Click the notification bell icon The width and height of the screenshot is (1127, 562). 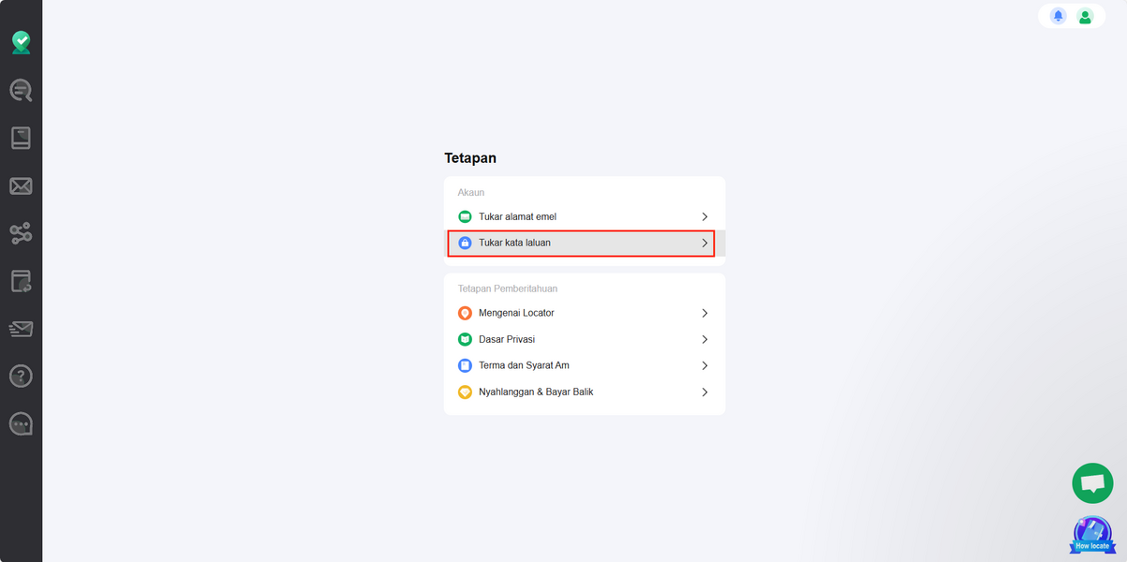click(1058, 16)
